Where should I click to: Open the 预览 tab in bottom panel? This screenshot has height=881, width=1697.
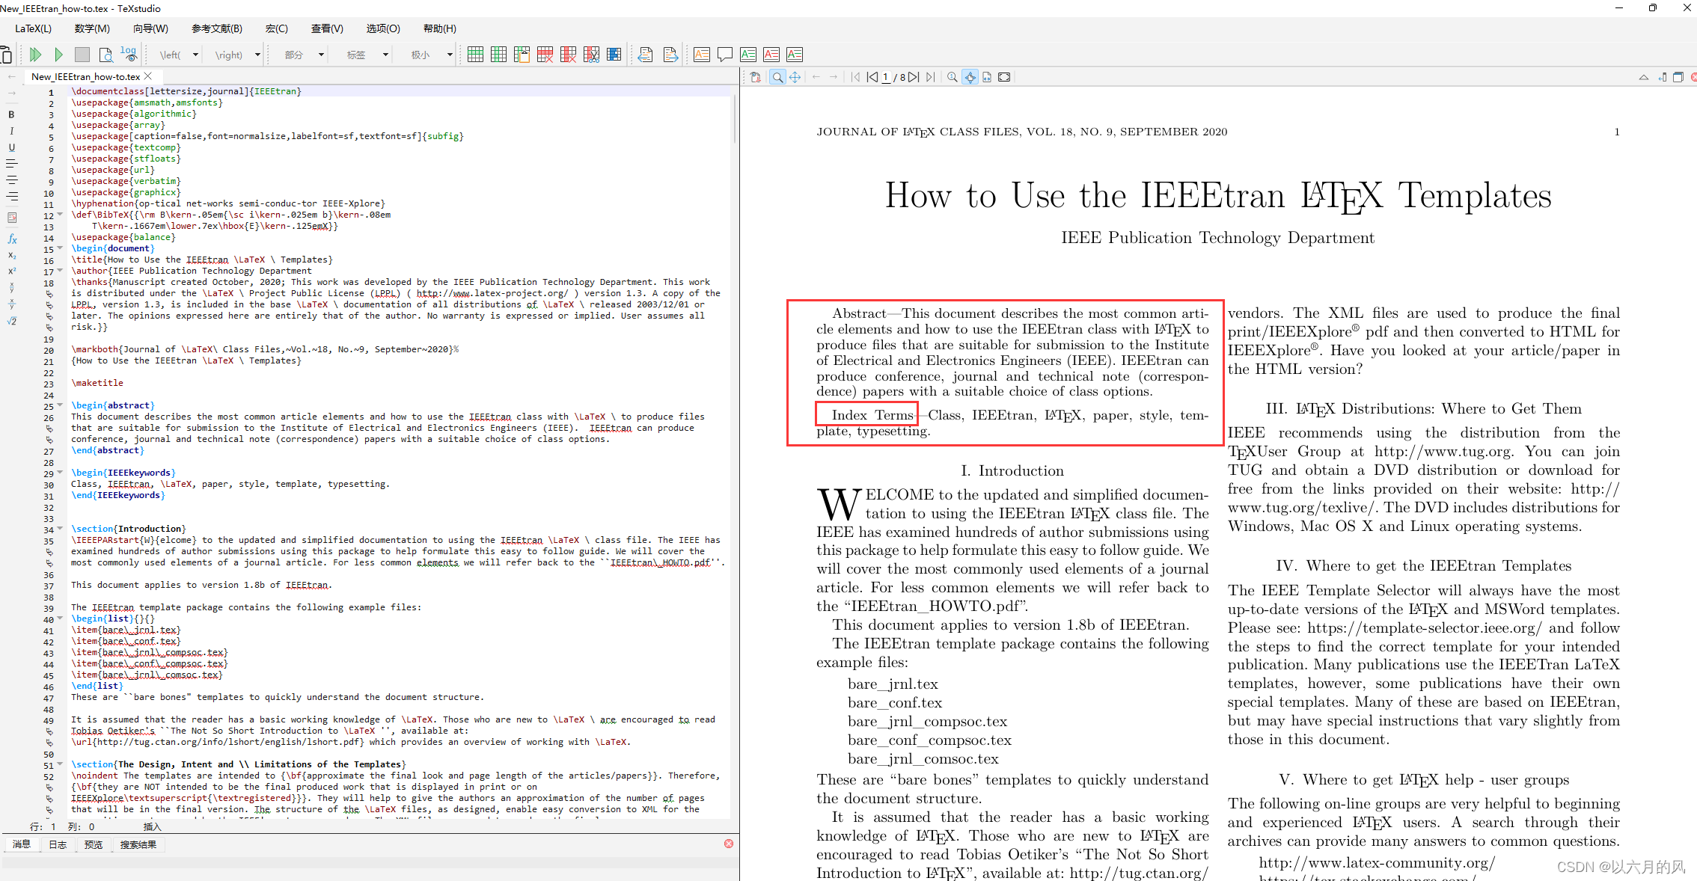(x=94, y=844)
